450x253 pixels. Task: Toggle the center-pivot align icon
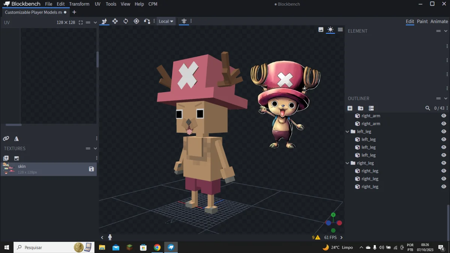point(184,21)
